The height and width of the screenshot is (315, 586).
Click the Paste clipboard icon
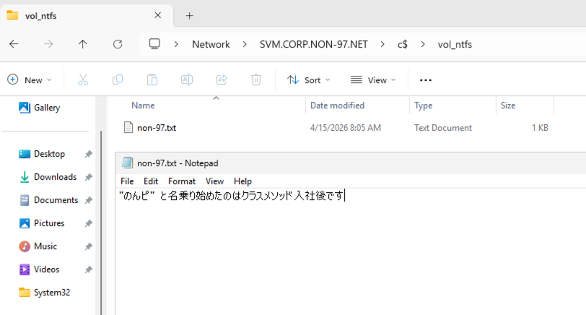[152, 79]
